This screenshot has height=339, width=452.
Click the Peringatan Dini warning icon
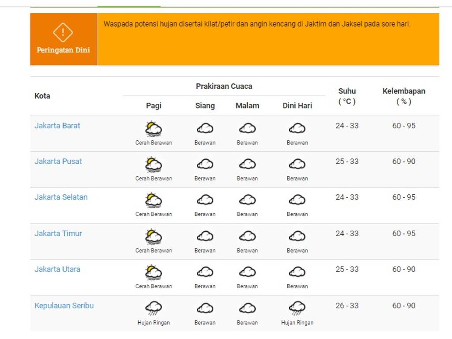coord(63,32)
